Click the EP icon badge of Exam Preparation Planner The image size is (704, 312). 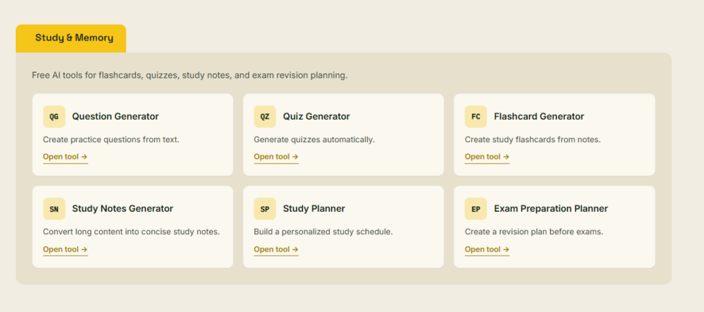[476, 209]
